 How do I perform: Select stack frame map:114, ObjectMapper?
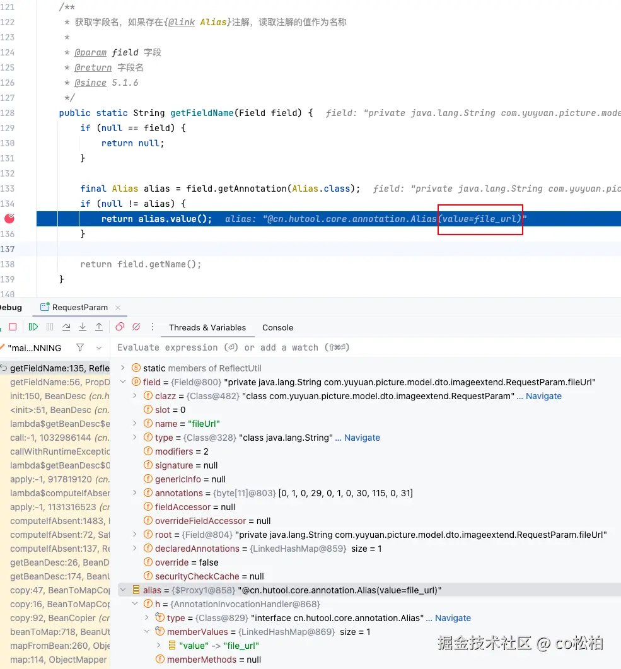click(55, 659)
